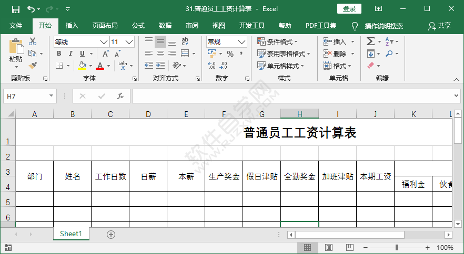The height and width of the screenshot is (254, 464).
Task: Cut selection with the scissors icon
Action: pyautogui.click(x=33, y=41)
